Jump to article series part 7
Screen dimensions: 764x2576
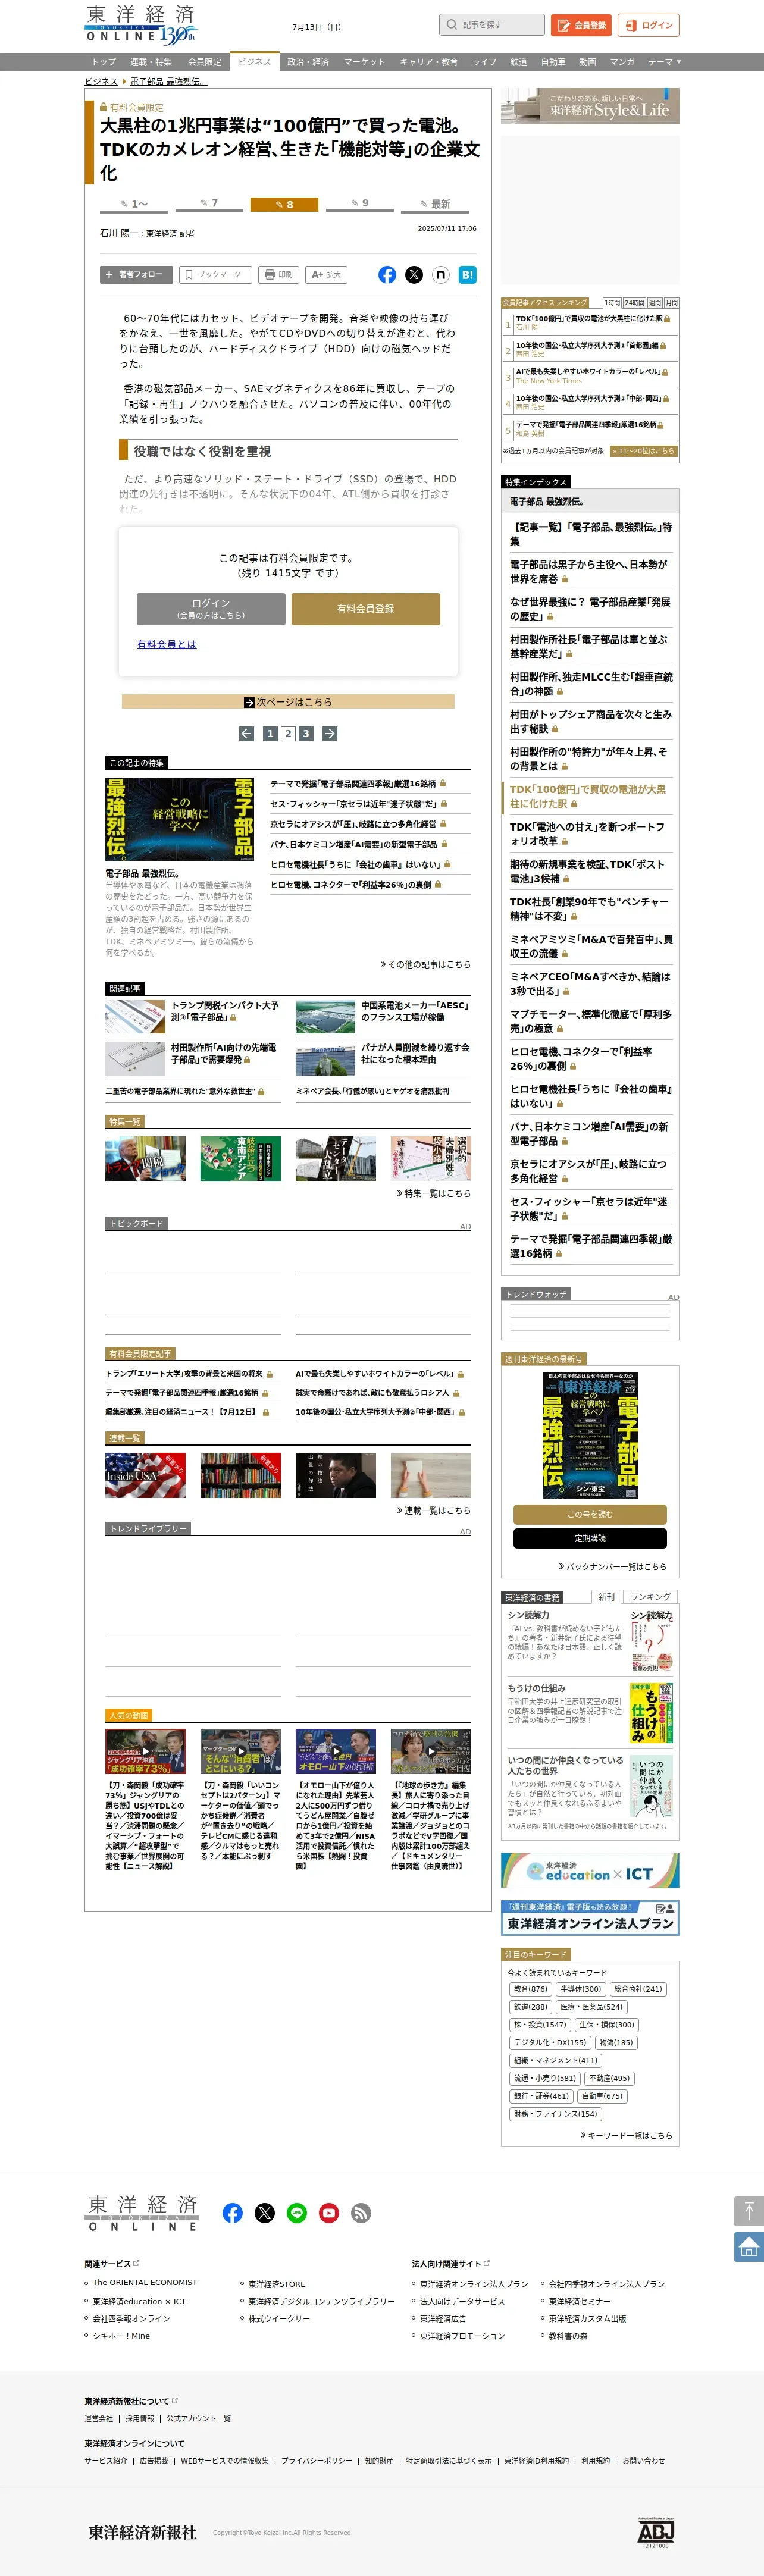pyautogui.click(x=209, y=204)
